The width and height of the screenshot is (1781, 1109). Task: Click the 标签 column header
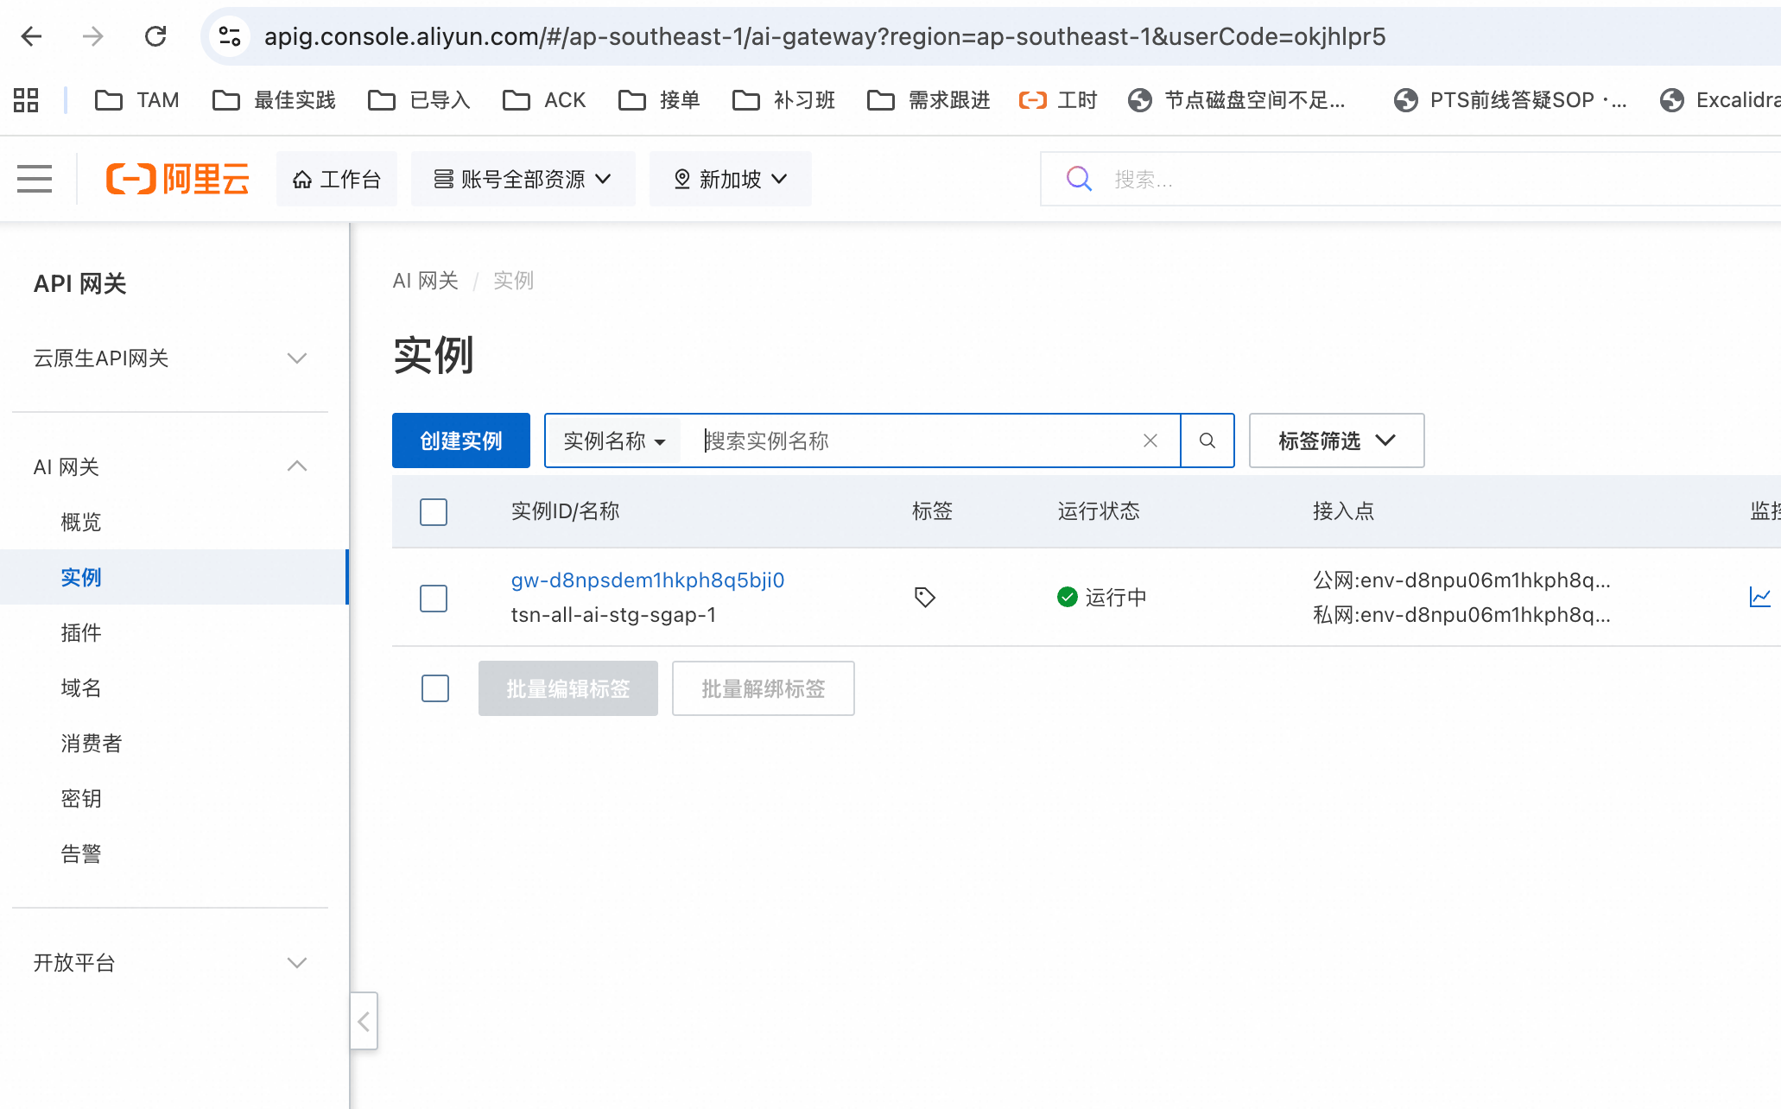point(932,511)
